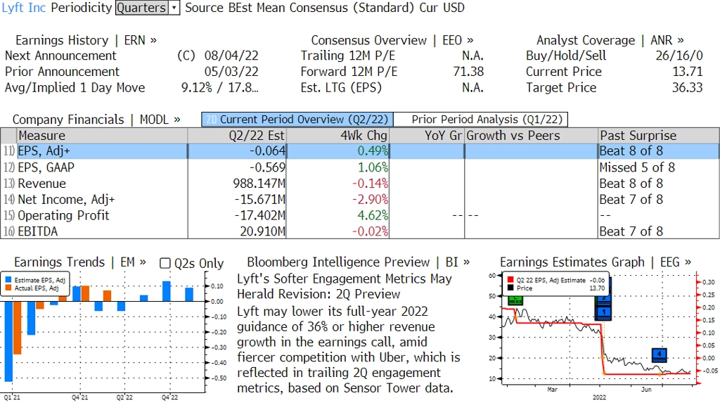Select the EBITDA measure row
The height and width of the screenshot is (403, 720).
(x=360, y=231)
